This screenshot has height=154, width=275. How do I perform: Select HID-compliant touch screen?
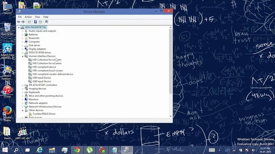(48, 71)
